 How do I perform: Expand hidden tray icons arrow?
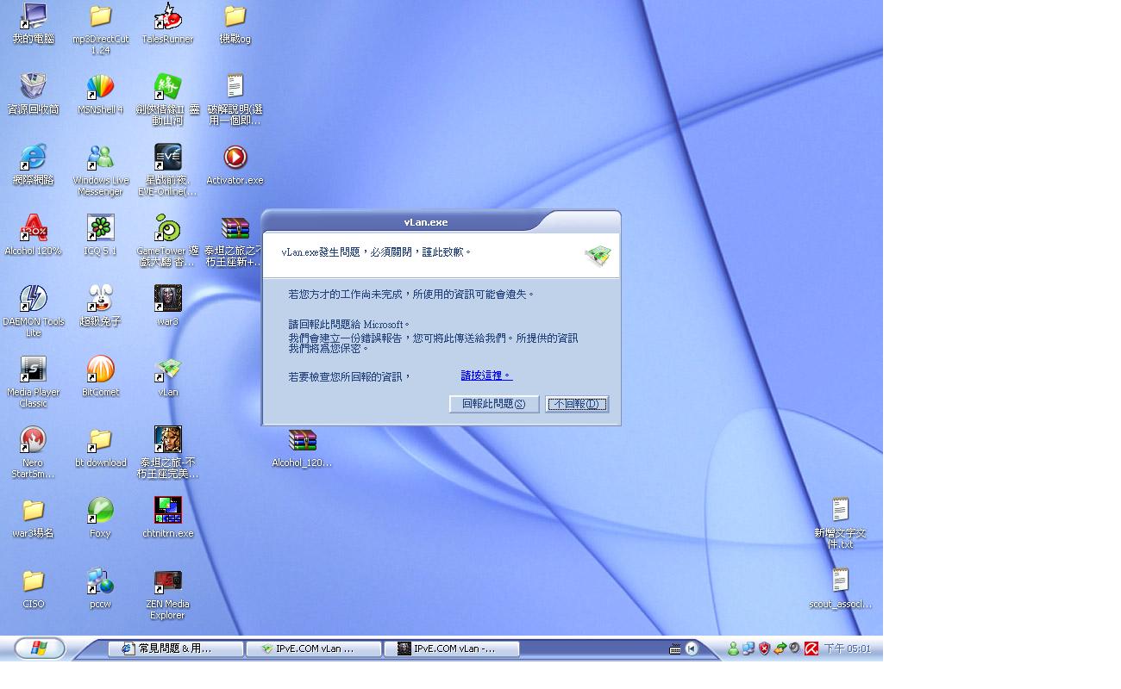pyautogui.click(x=692, y=649)
